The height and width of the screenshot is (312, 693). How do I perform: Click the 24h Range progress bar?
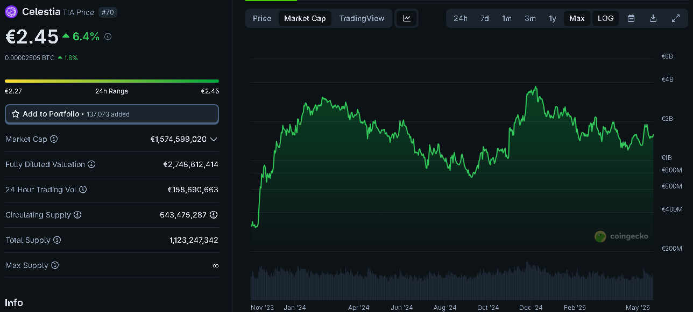click(112, 81)
